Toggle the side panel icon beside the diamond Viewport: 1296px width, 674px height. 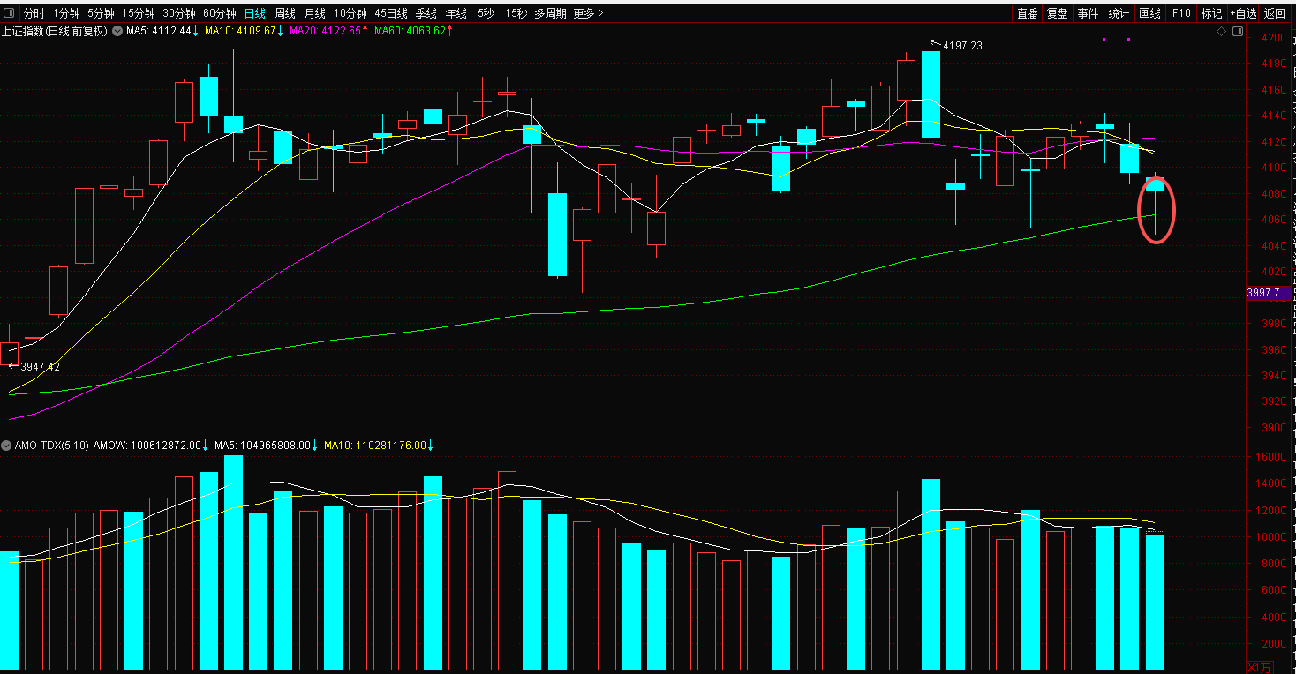click(1236, 32)
